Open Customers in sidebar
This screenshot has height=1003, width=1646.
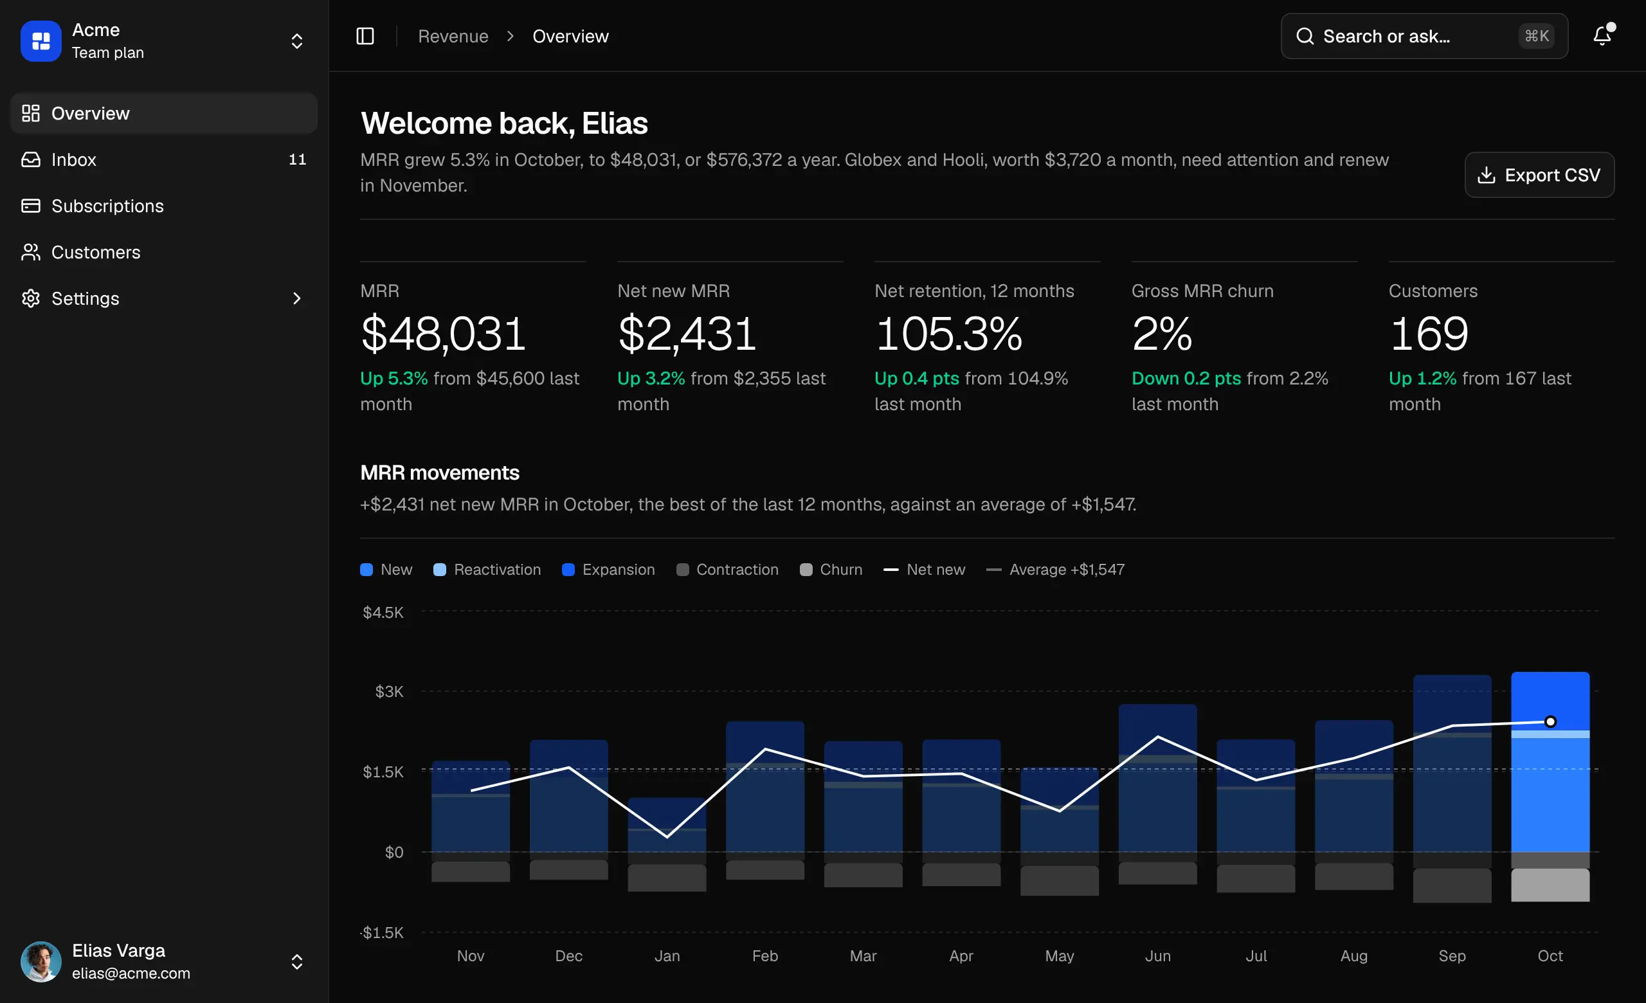click(x=164, y=252)
